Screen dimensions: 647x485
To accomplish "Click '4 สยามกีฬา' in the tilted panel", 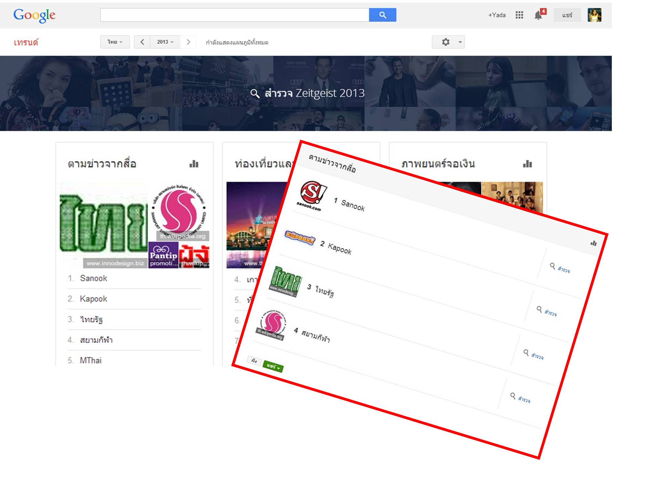I will point(312,335).
